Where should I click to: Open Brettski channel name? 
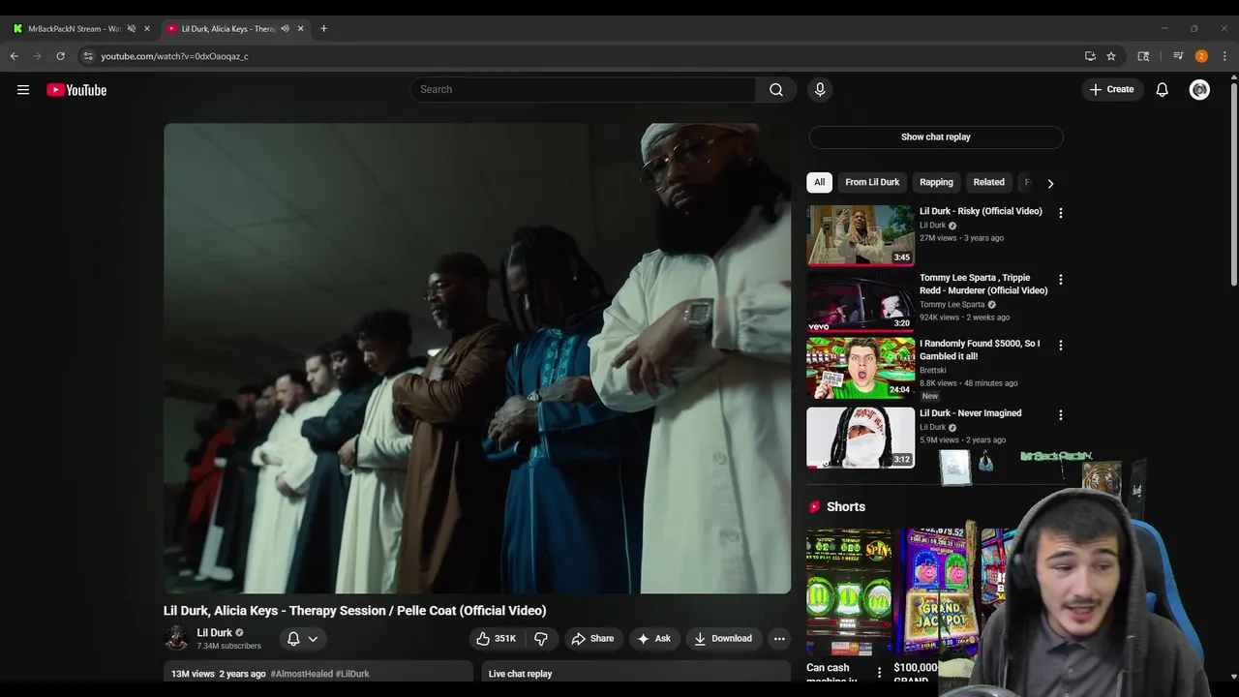933,371
